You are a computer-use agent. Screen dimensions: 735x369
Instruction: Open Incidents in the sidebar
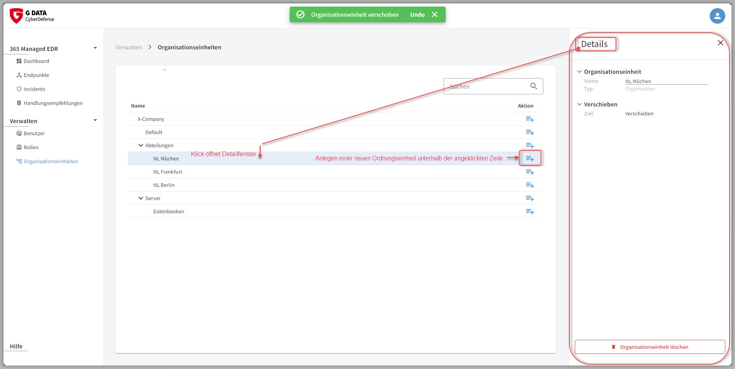pyautogui.click(x=34, y=89)
